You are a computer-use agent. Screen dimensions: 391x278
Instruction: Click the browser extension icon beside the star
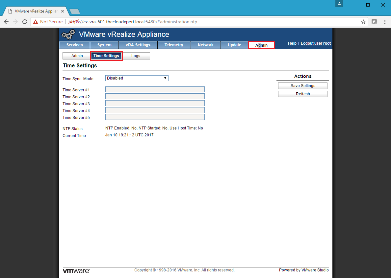point(374,22)
